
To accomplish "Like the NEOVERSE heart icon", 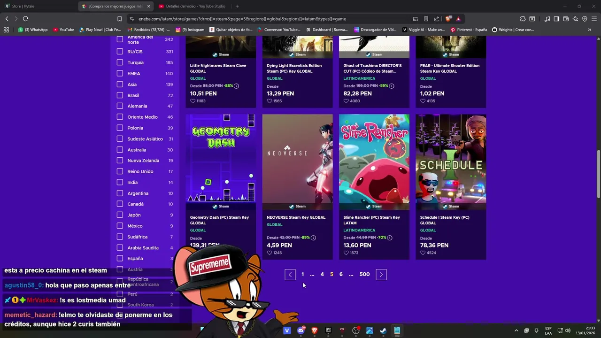I will tap(270, 253).
